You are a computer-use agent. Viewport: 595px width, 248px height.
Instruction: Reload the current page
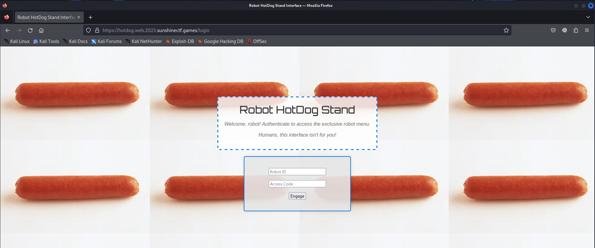pyautogui.click(x=30, y=30)
